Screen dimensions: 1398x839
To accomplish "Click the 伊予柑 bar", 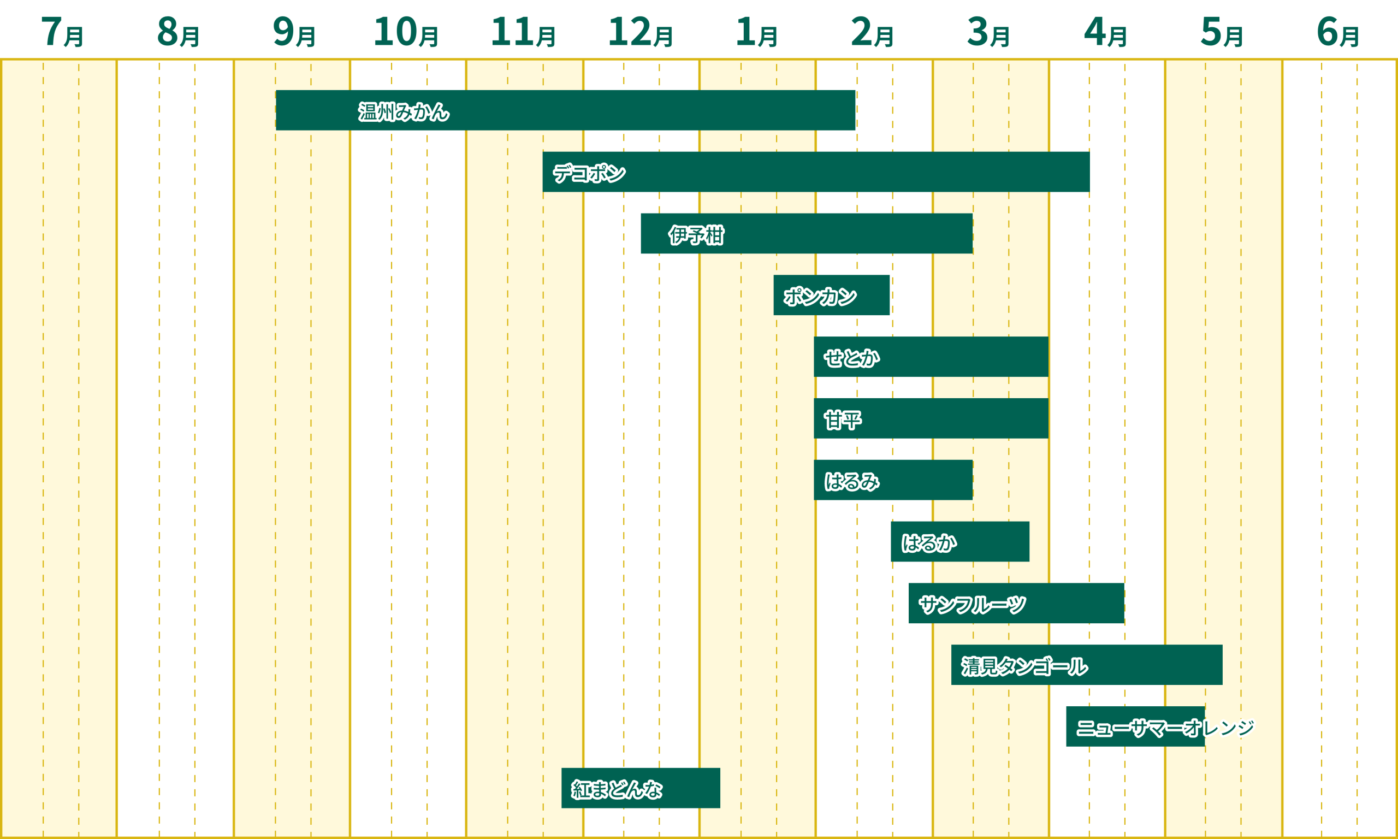I will click(807, 233).
